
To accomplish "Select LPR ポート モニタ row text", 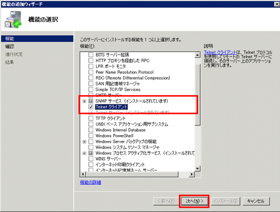I will click(x=111, y=66).
